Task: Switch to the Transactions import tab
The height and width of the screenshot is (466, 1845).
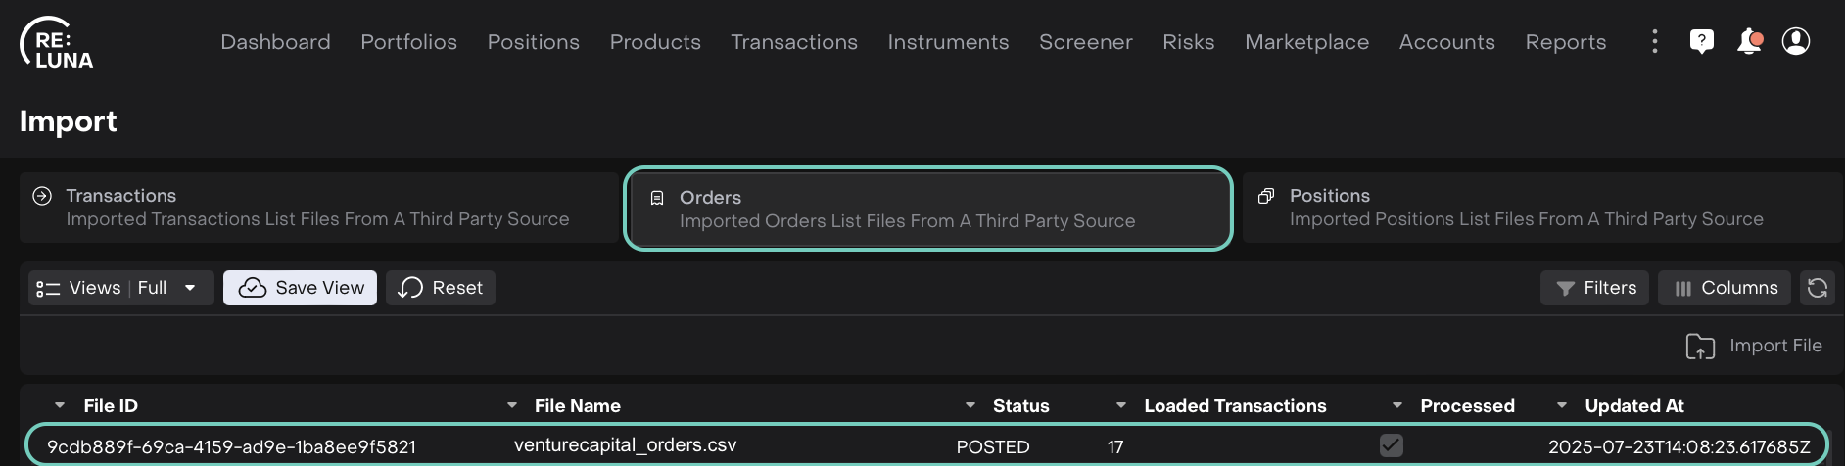Action: point(317,208)
